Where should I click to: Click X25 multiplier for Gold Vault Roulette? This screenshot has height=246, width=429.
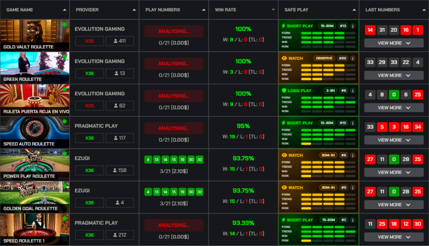[x=90, y=41]
